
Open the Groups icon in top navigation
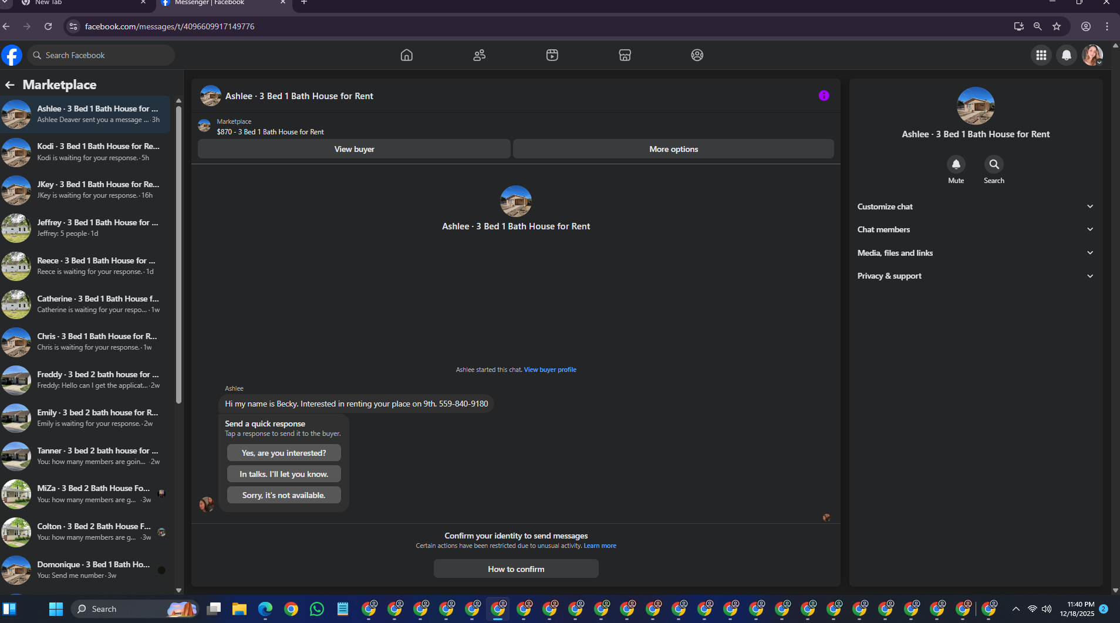coord(697,55)
